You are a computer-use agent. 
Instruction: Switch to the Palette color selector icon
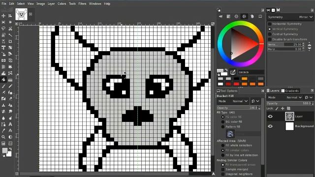pyautogui.click(x=252, y=16)
